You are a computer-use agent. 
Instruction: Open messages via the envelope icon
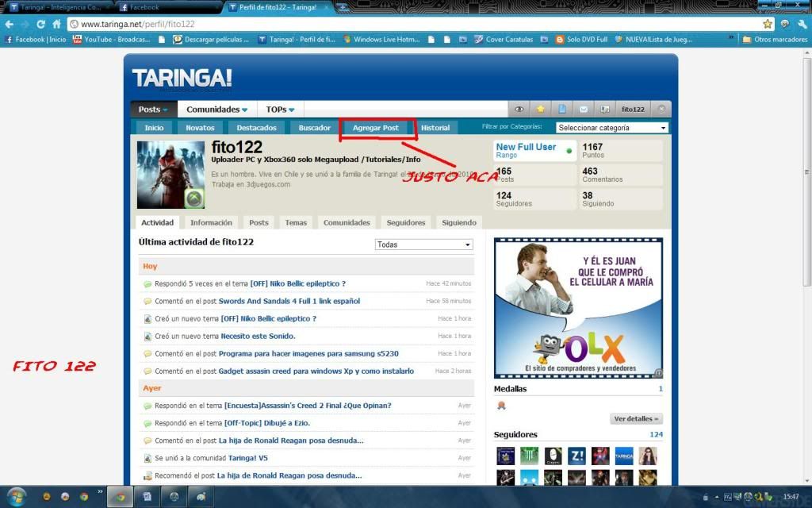coord(583,110)
